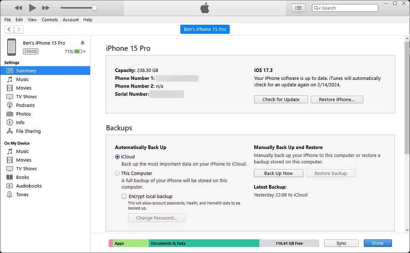
Task: Switch to the Summary tab in settings
Action: tap(25, 70)
